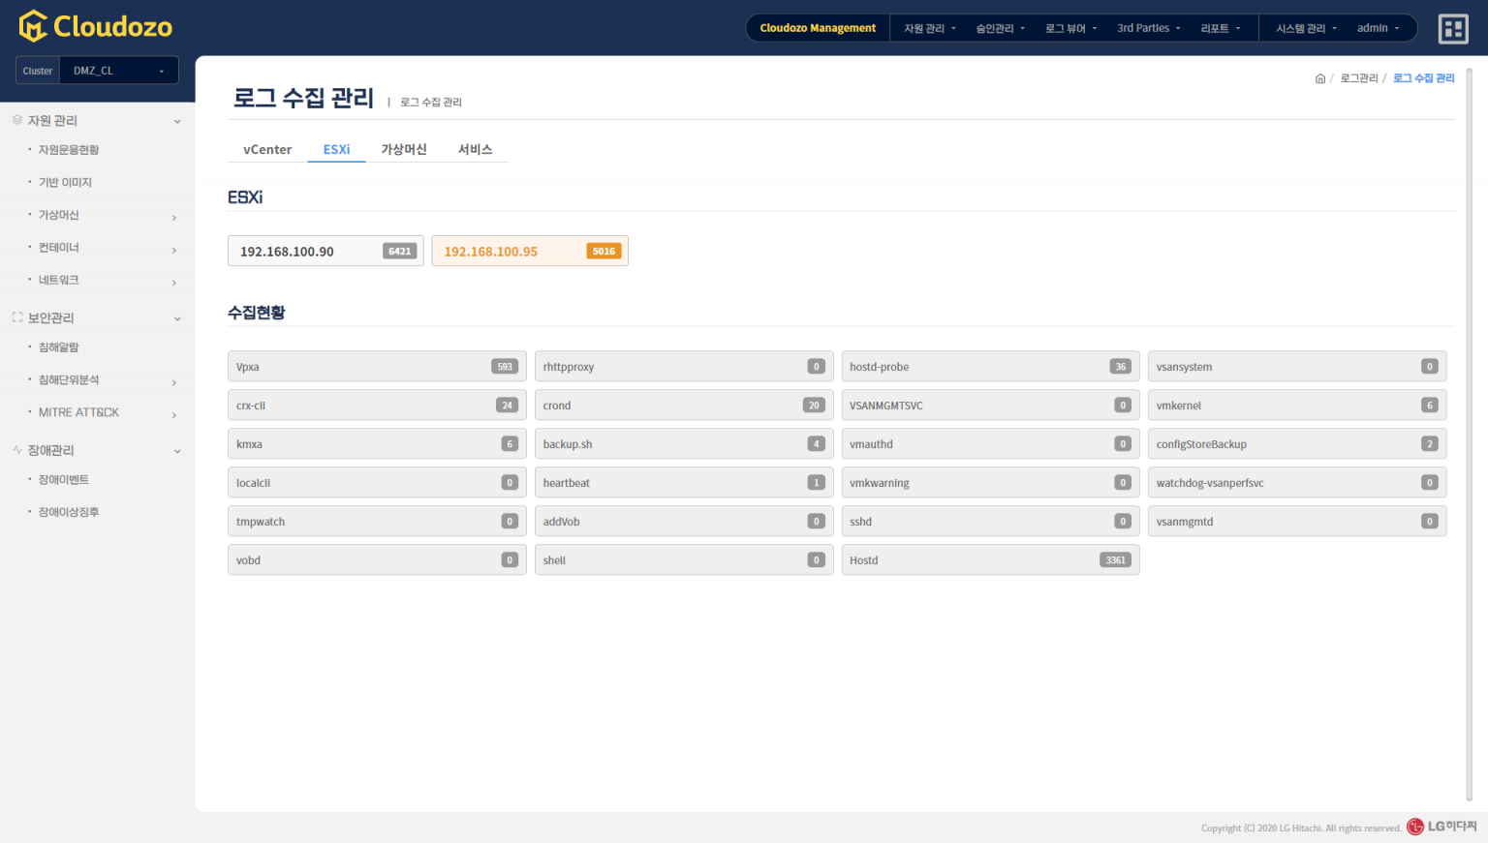
Task: Click the 장애관리 sidebar section icon
Action: point(17,450)
